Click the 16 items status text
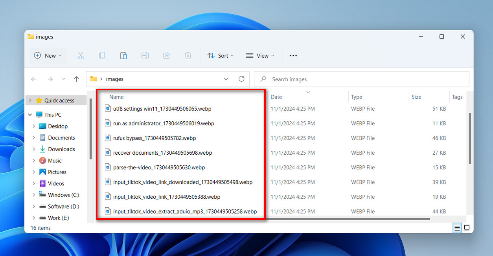Screen dimensions: 493x256 (x=40, y=228)
